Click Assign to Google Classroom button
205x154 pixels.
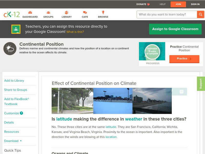[x=175, y=29]
